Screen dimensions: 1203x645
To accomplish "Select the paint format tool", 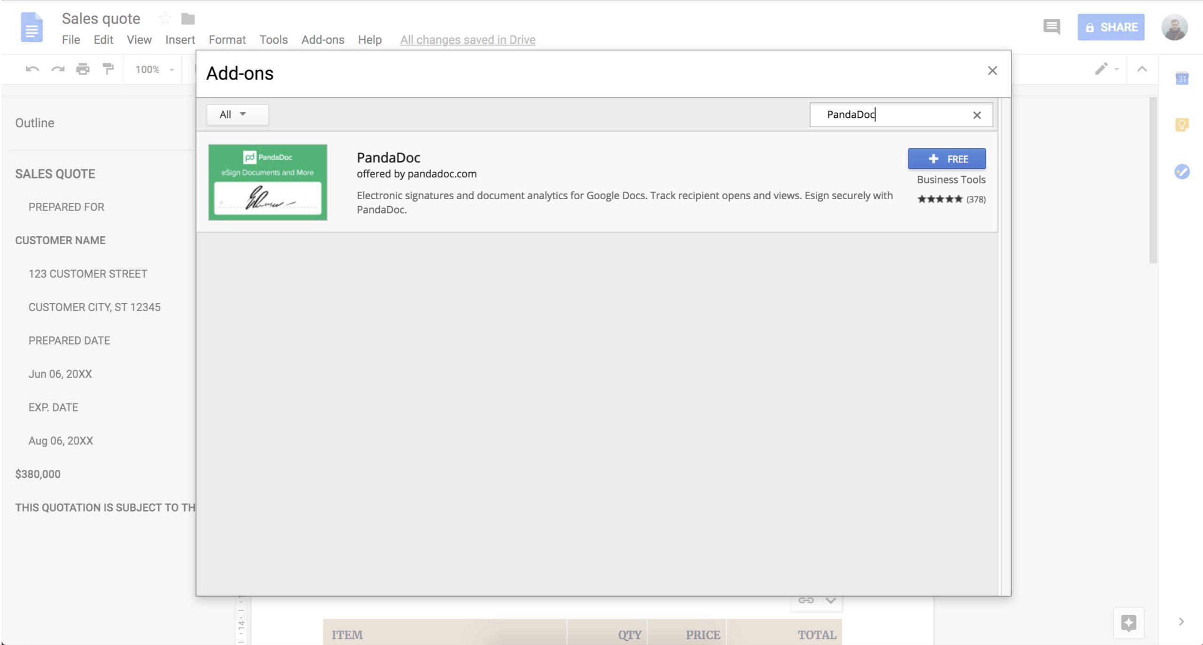I will [x=108, y=70].
